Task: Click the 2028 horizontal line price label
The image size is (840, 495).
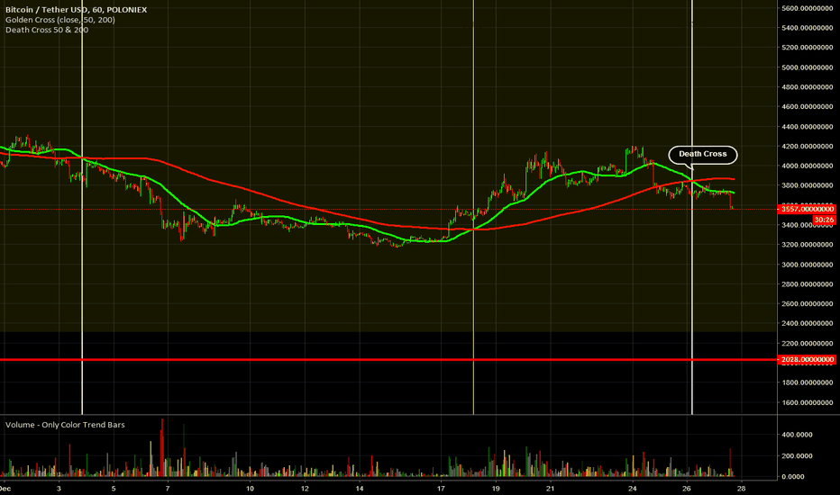Action: (807, 360)
